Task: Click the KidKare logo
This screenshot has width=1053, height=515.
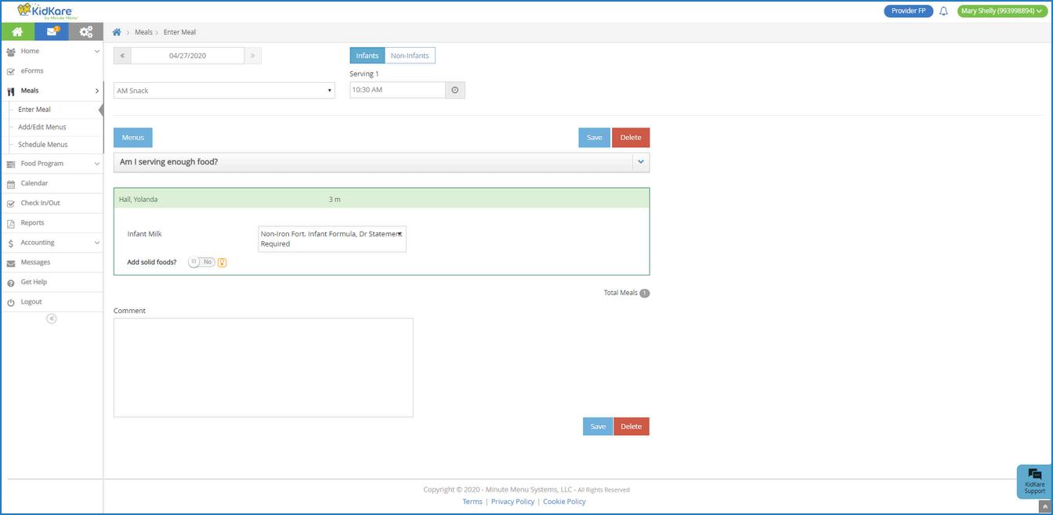Action: (x=45, y=11)
